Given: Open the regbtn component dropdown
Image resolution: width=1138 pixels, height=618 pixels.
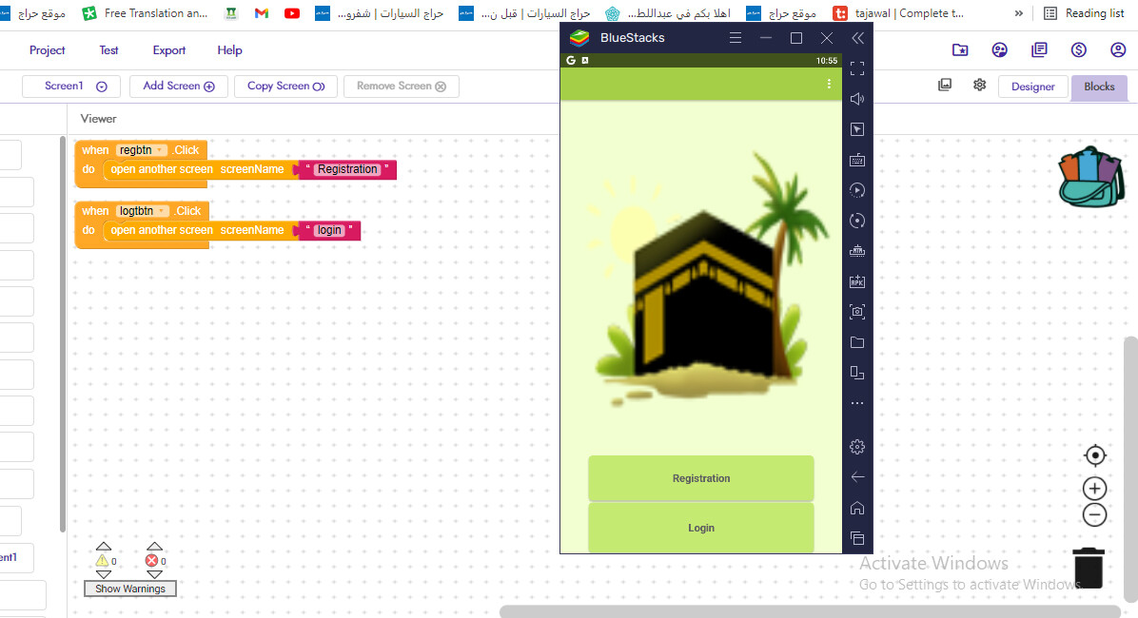Looking at the screenshot, I should click(160, 150).
